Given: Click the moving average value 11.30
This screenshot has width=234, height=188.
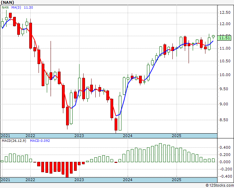Looking at the screenshot, I should point(28,8).
